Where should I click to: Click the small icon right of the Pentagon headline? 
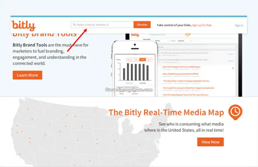tap(233, 68)
